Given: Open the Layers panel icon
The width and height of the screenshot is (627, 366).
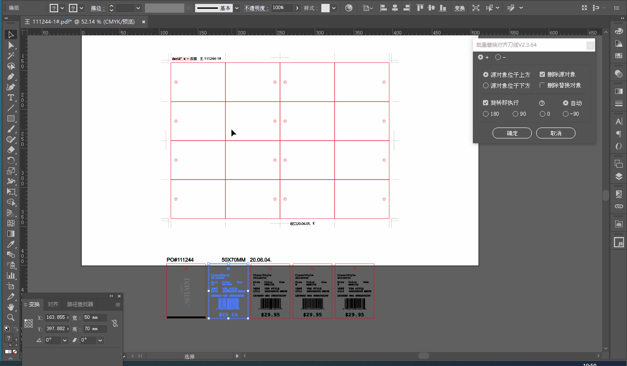Looking at the screenshot, I should point(619,176).
